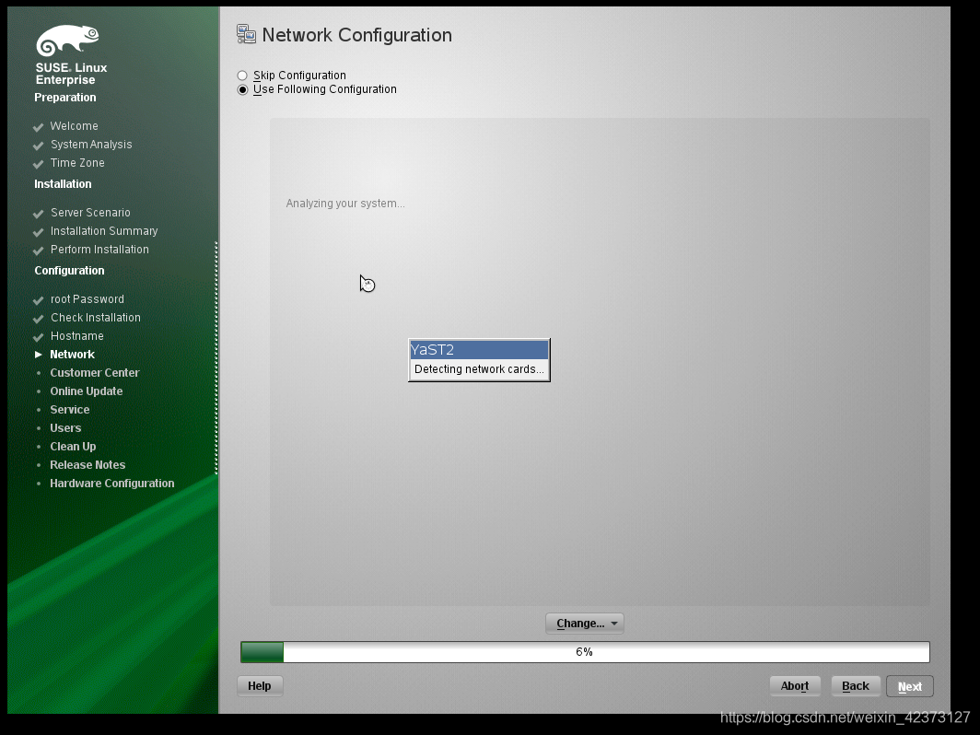Select the Welcome step in sidebar
This screenshot has height=735, width=980.
(74, 126)
